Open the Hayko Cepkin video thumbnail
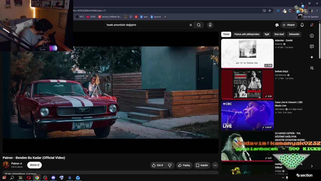This screenshot has width=321, height=181. [247, 147]
